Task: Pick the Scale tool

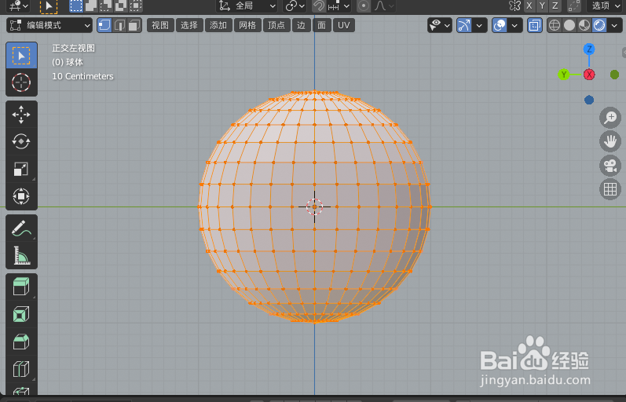Action: (x=21, y=169)
